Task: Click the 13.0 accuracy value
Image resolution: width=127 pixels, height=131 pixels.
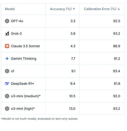Action: click(x=72, y=108)
